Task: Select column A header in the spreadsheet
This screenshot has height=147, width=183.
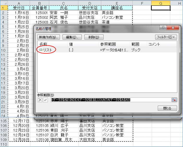Action: click(x=19, y=3)
